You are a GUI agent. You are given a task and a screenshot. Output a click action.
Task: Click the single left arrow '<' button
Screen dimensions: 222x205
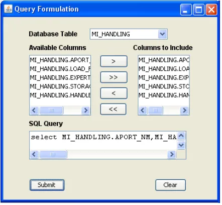tap(114, 93)
